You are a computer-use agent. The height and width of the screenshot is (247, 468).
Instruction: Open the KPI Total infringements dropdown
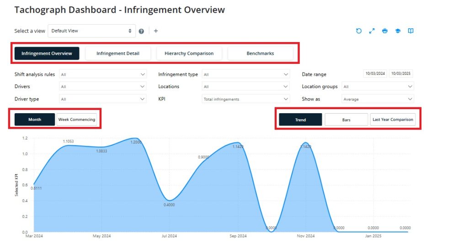(245, 99)
